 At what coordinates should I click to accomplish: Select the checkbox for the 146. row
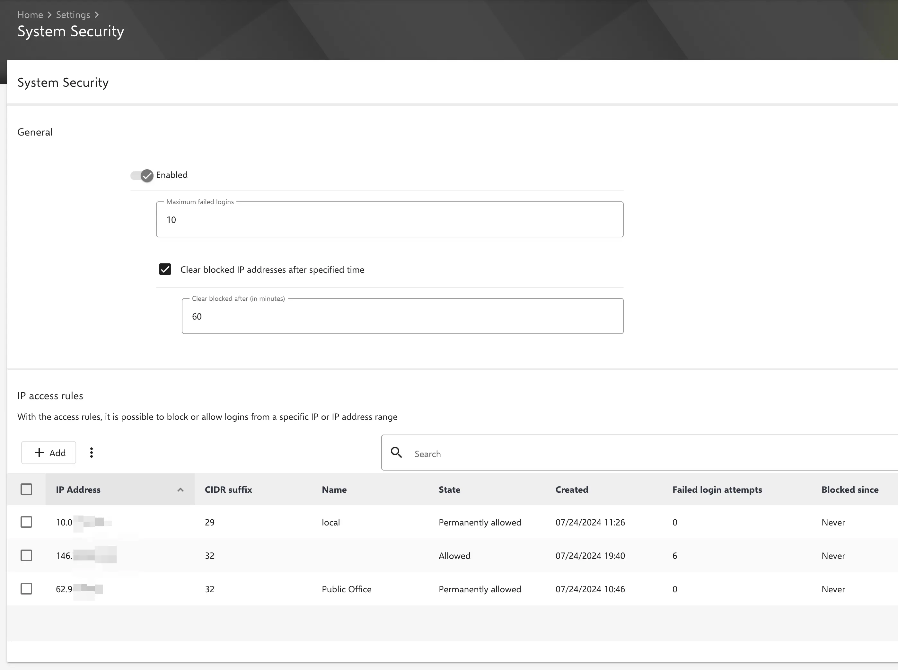click(x=26, y=555)
